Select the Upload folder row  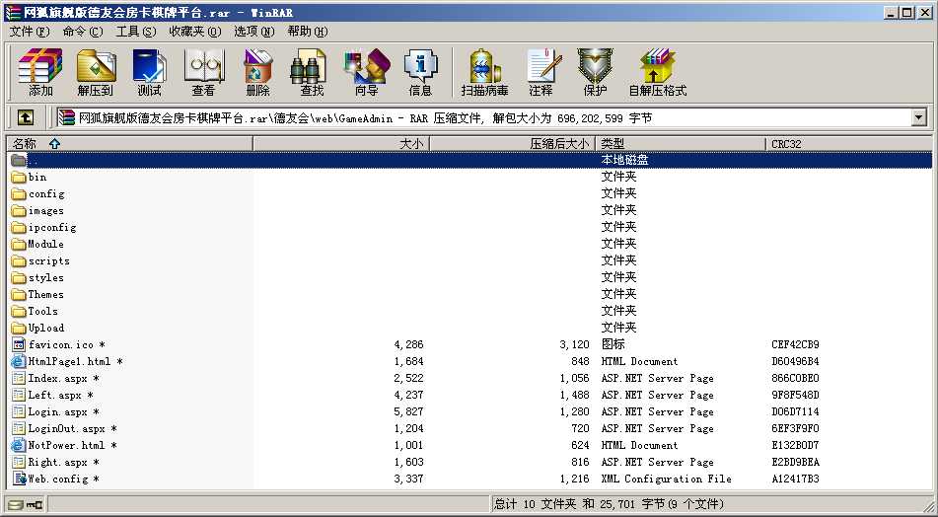click(469, 328)
